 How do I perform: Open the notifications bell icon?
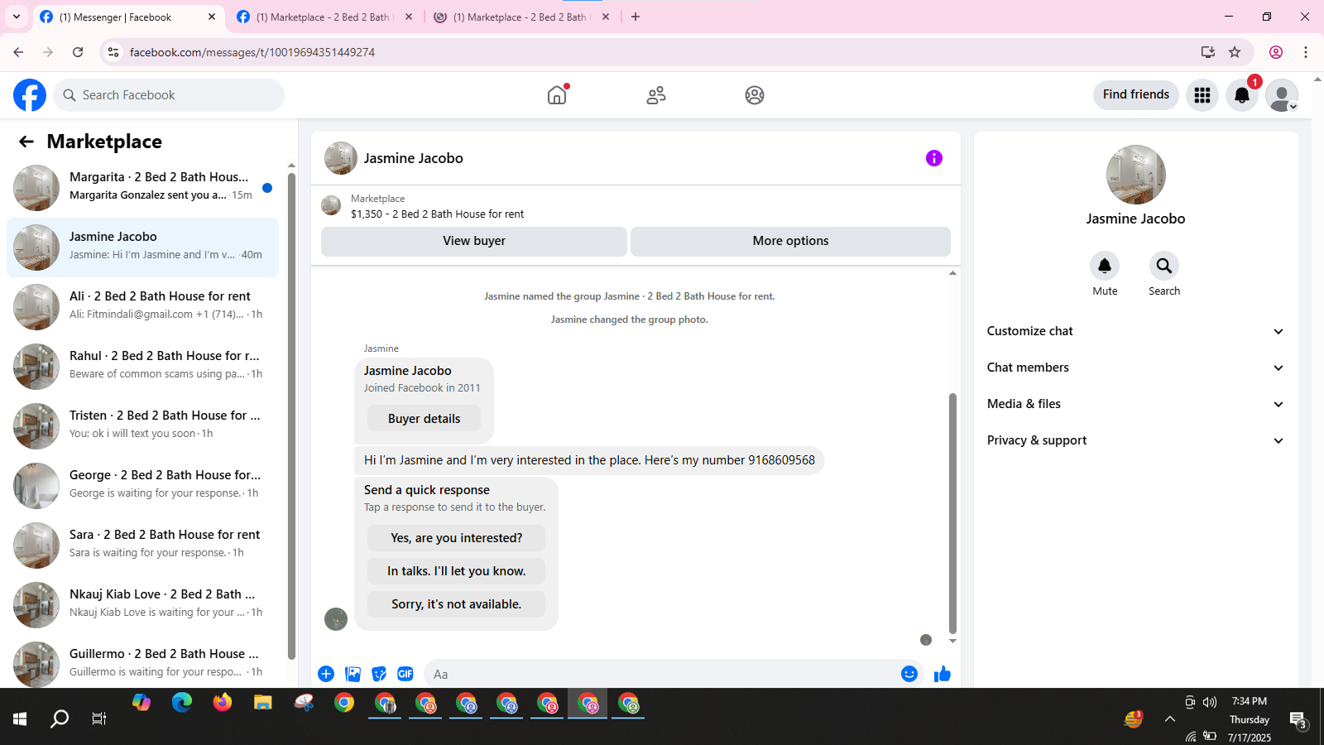click(1242, 95)
